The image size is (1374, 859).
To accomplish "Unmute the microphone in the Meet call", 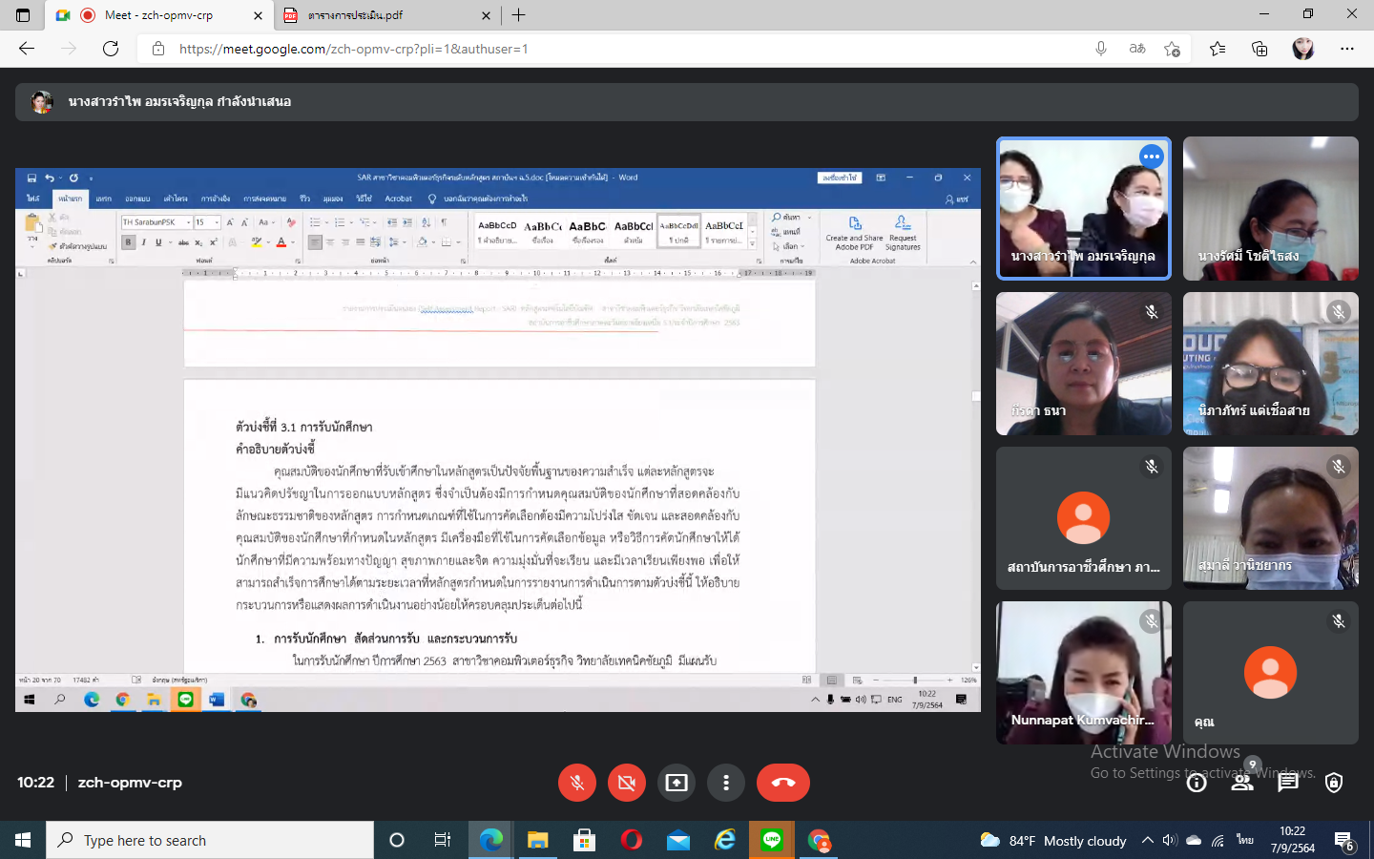I will click(577, 783).
